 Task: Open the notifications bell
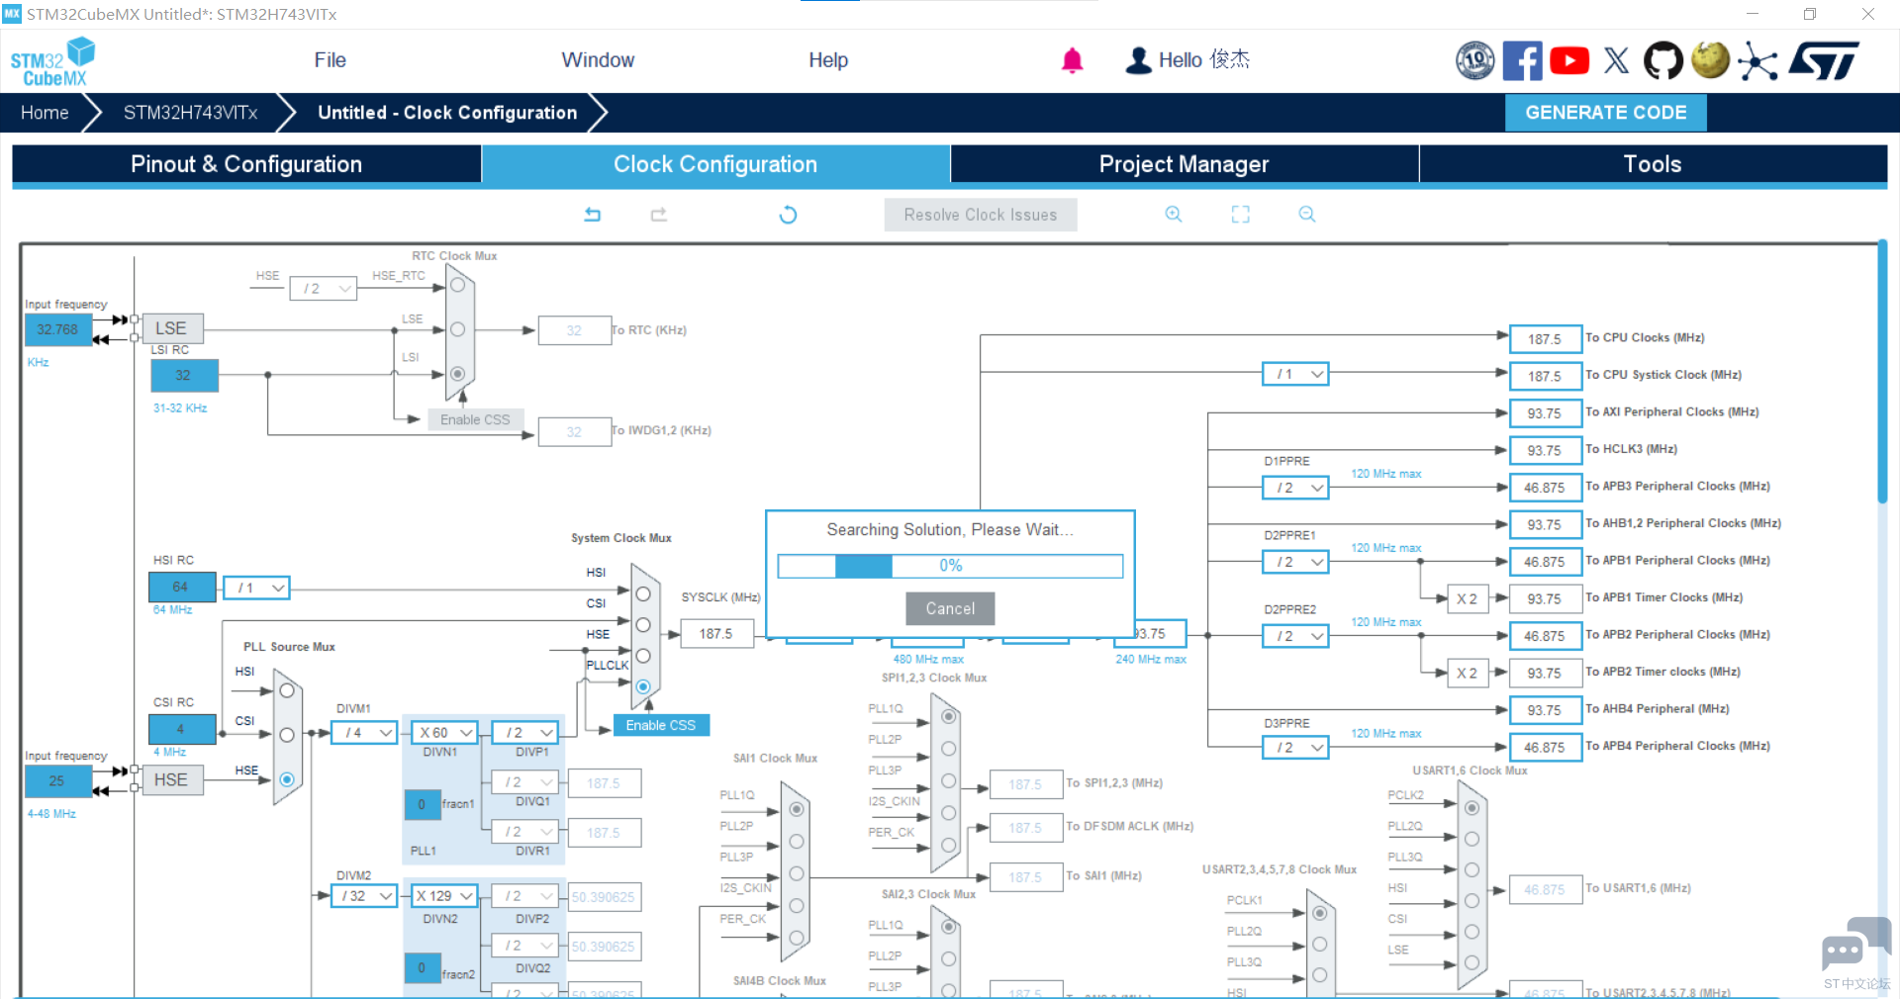(x=1072, y=60)
